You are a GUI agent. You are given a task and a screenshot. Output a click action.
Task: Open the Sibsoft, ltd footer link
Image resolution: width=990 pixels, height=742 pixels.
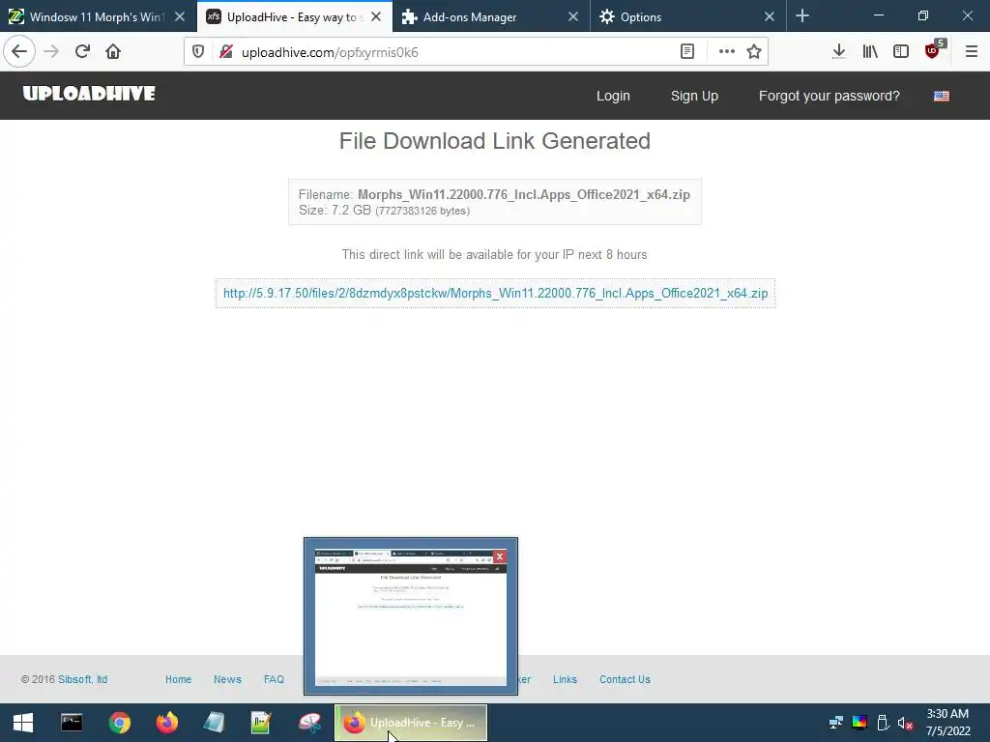pos(83,679)
